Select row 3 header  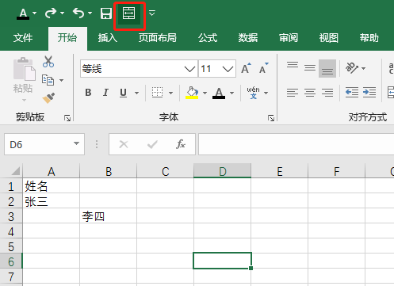pyautogui.click(x=11, y=216)
